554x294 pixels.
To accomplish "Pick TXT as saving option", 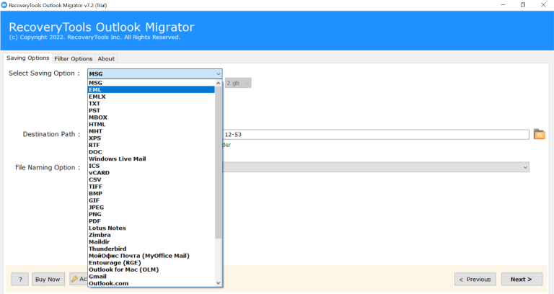I will click(x=151, y=104).
